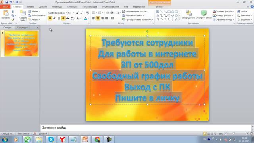Select the triangle shape in shapes gallery
This screenshot has width=254, height=143.
(158, 15)
